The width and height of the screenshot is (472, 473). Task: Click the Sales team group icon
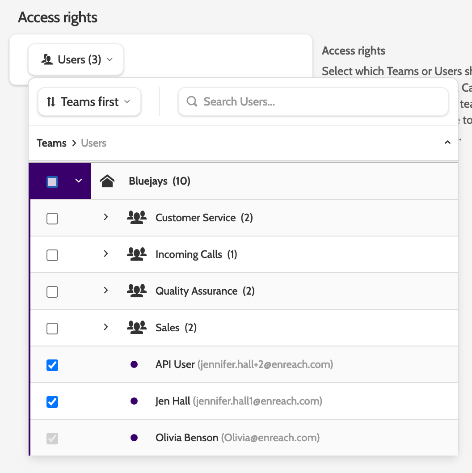click(x=136, y=328)
